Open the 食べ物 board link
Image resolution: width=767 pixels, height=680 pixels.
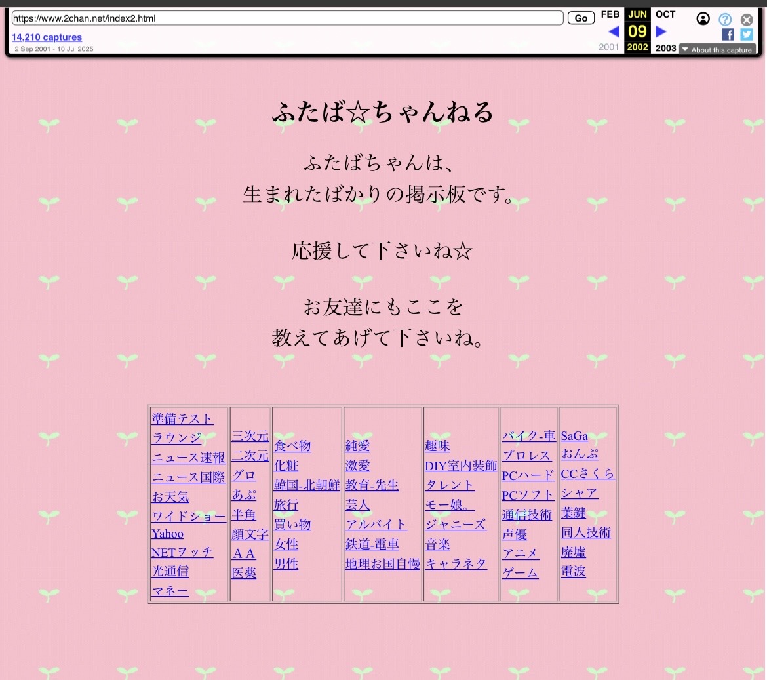[x=292, y=446]
